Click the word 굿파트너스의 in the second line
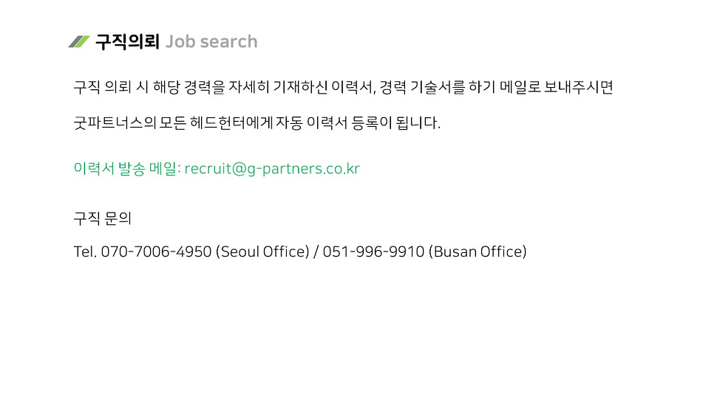Image resolution: width=717 pixels, height=402 pixels. tap(115, 122)
